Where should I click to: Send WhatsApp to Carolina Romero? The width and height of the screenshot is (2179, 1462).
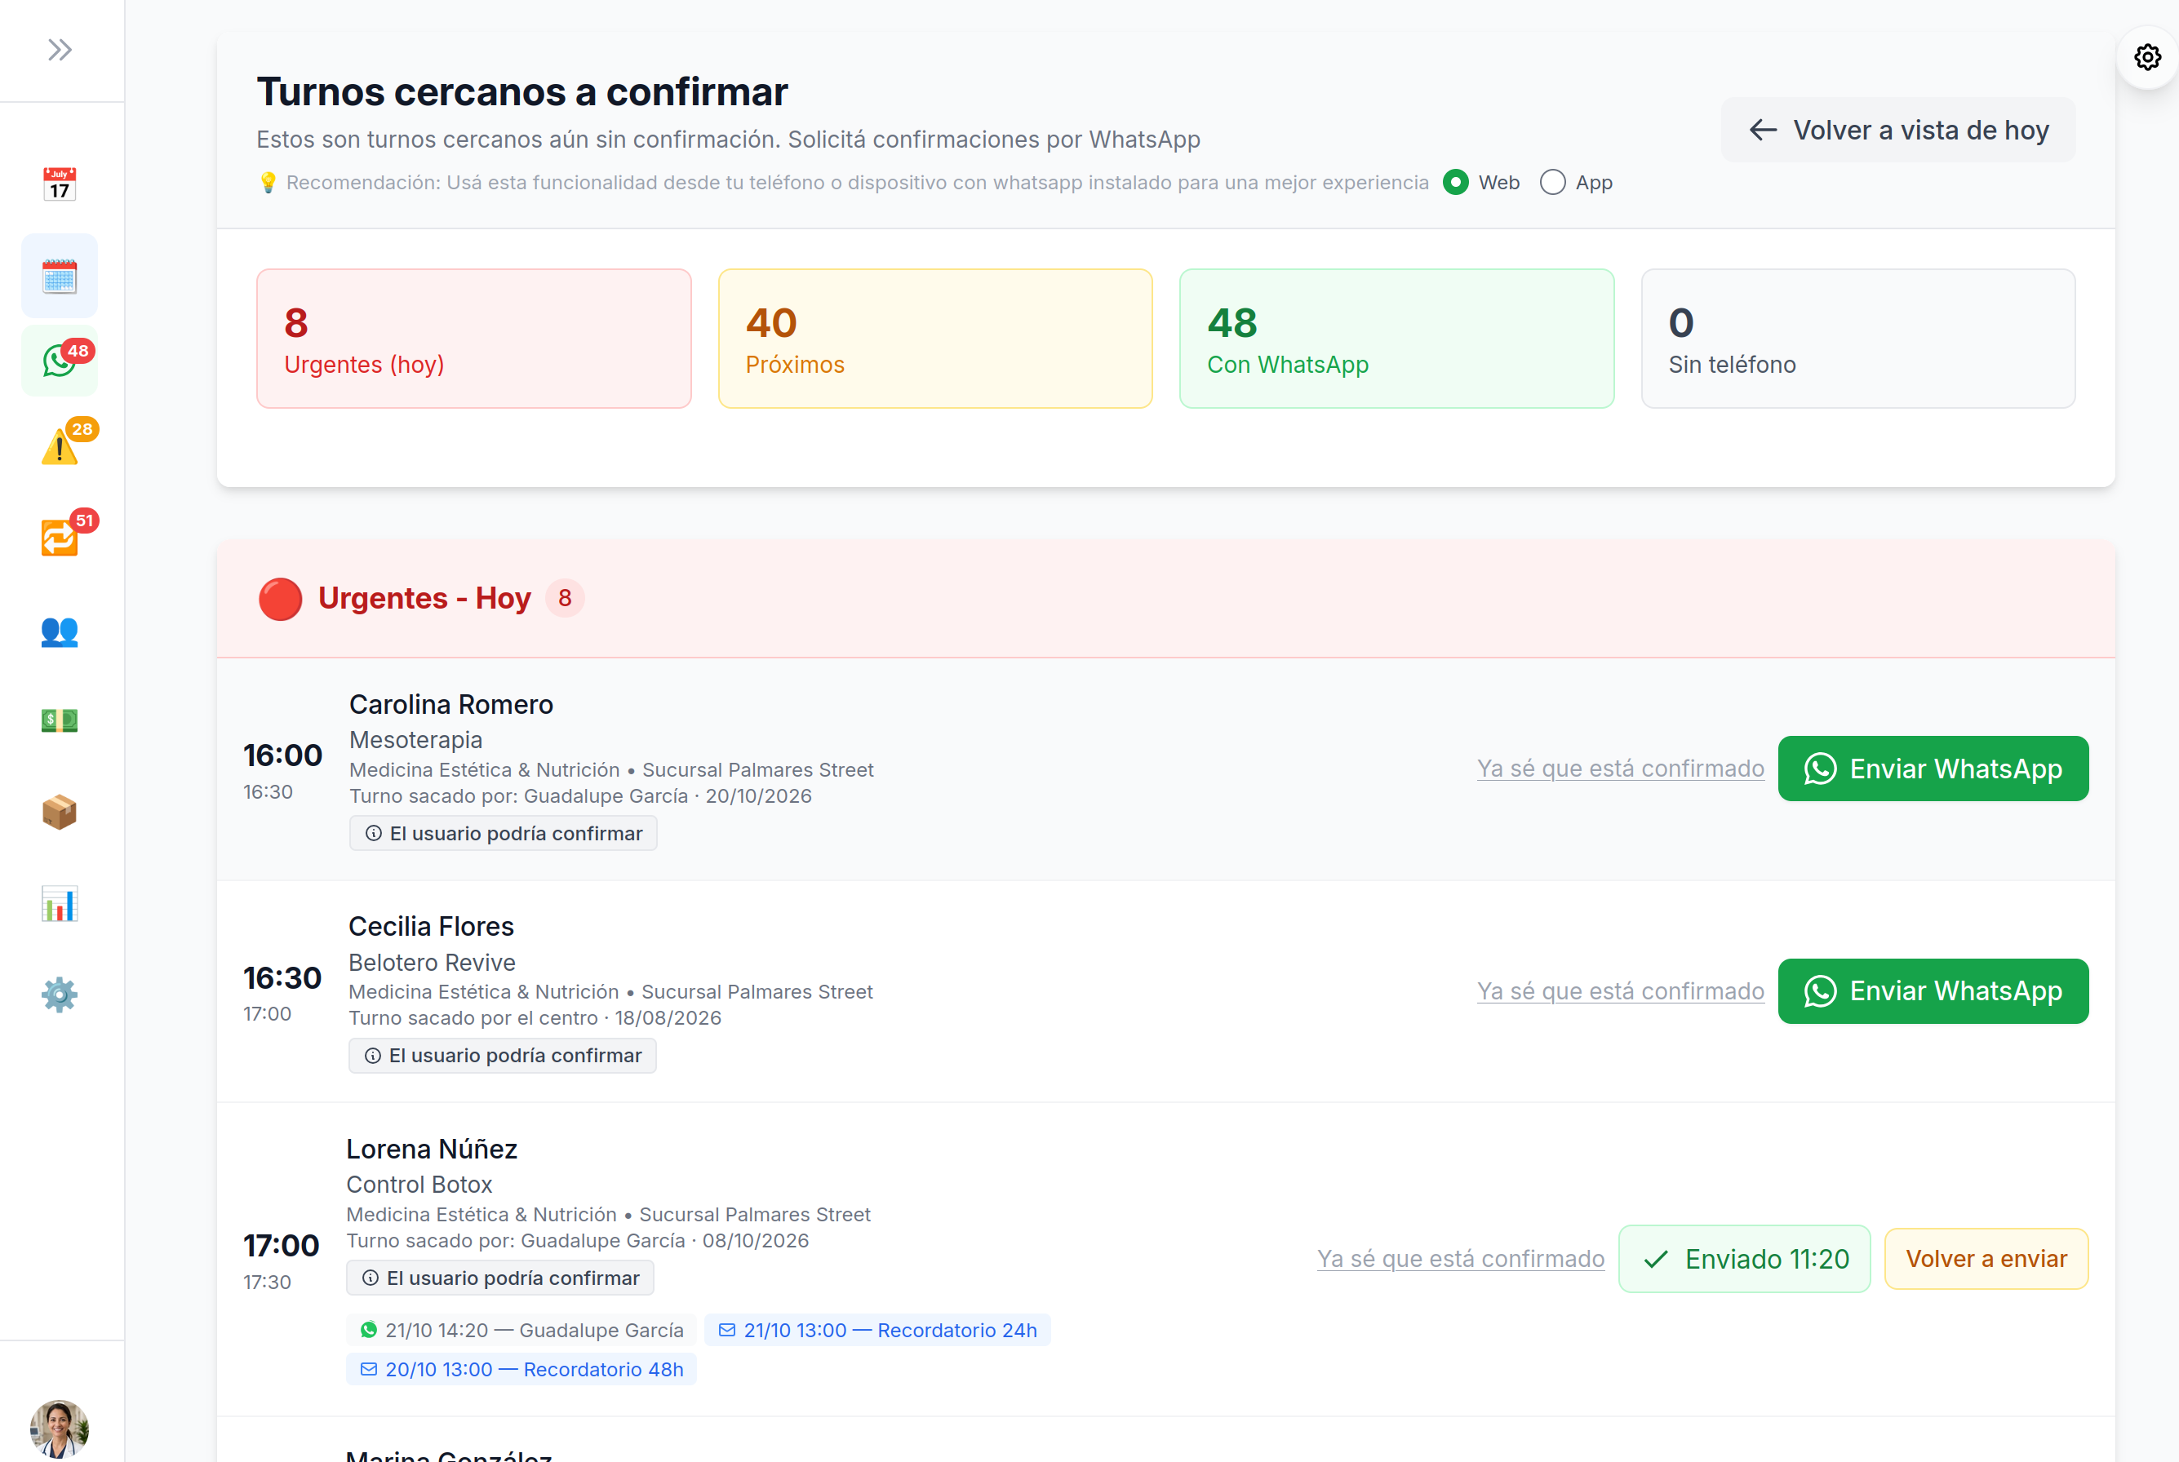coord(1933,769)
